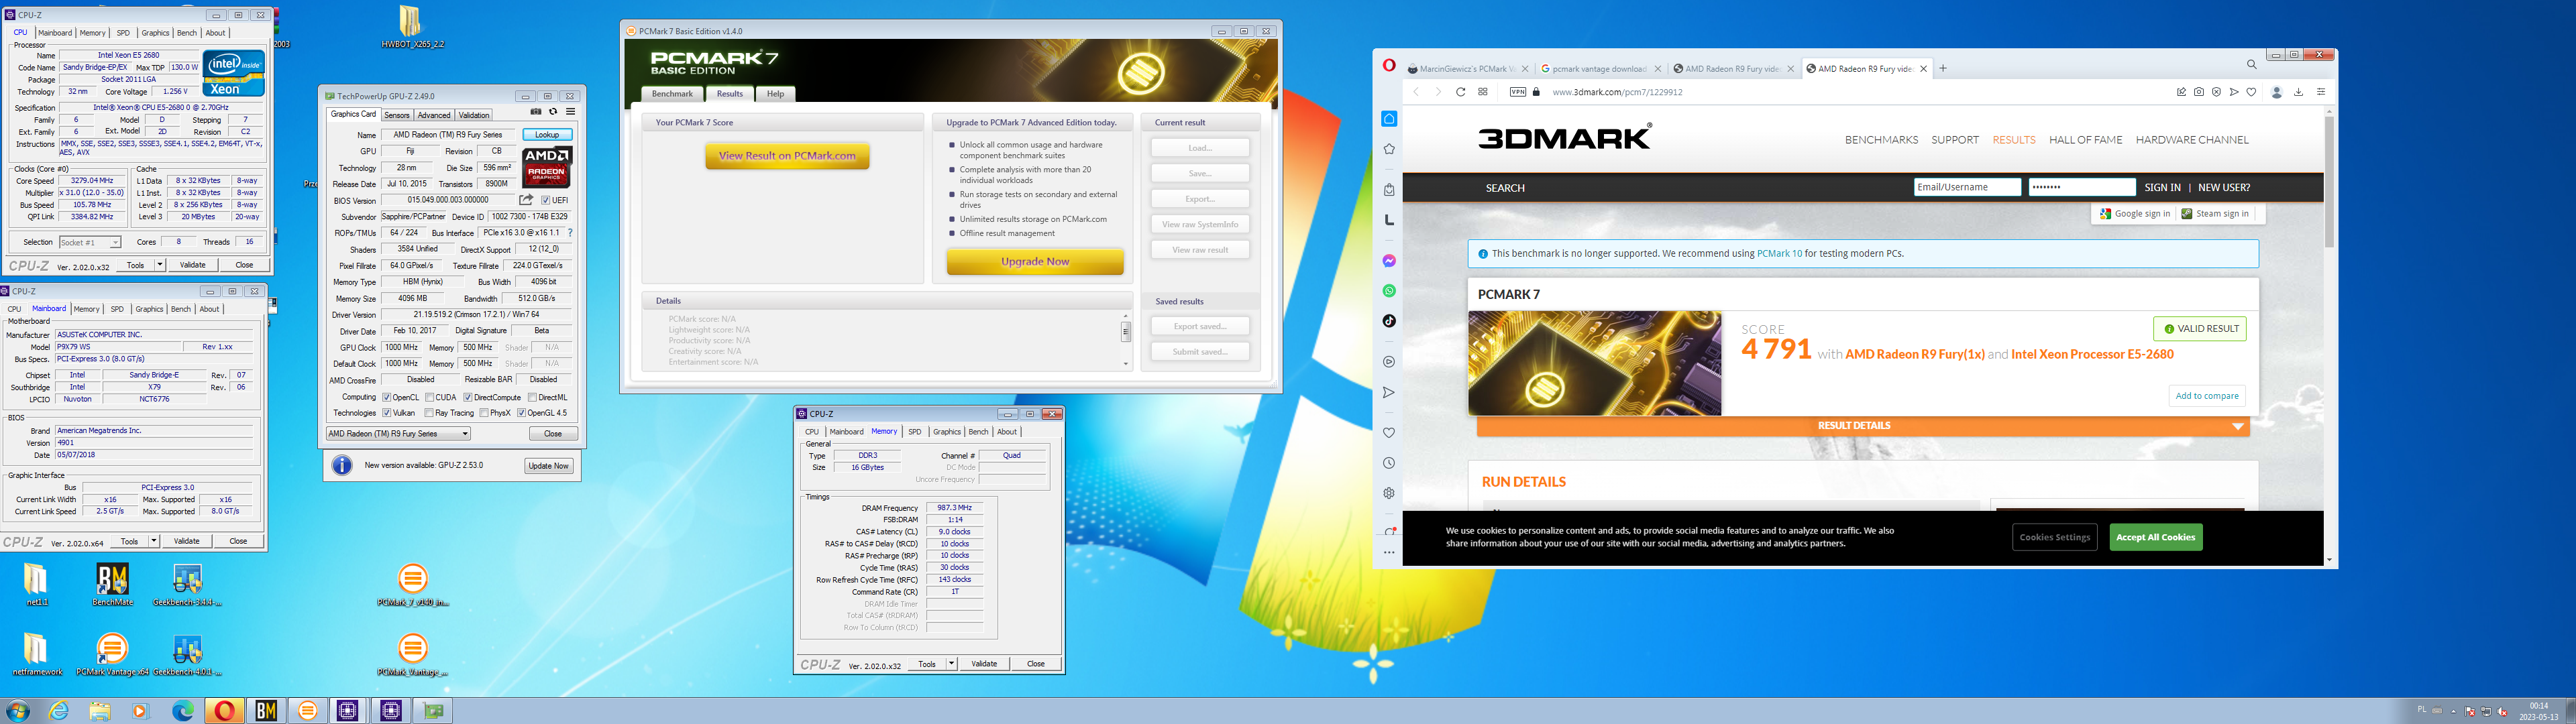Switch to the Advanced tab in GPU-Z

(434, 115)
